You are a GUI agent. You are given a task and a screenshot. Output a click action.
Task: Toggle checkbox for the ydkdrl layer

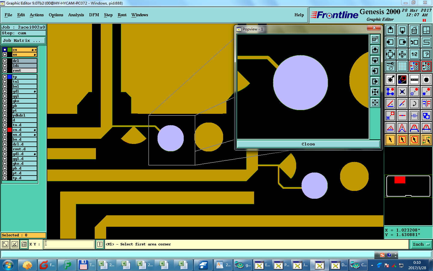[x=5, y=115]
